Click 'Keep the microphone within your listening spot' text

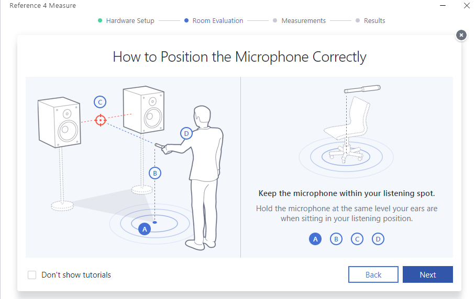347,193
